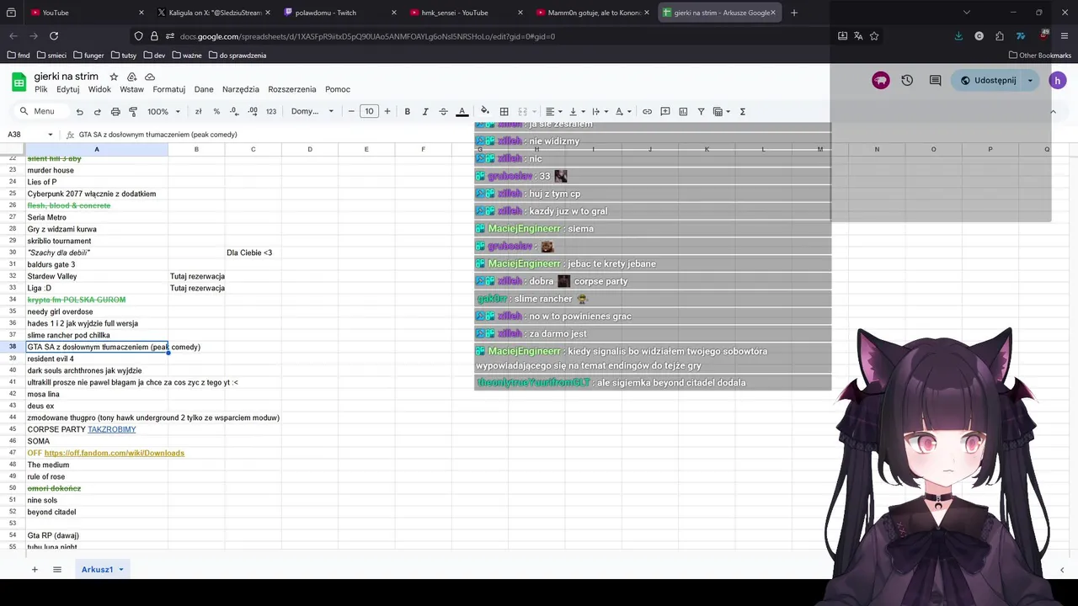Toggle bold formatting

pos(407,111)
